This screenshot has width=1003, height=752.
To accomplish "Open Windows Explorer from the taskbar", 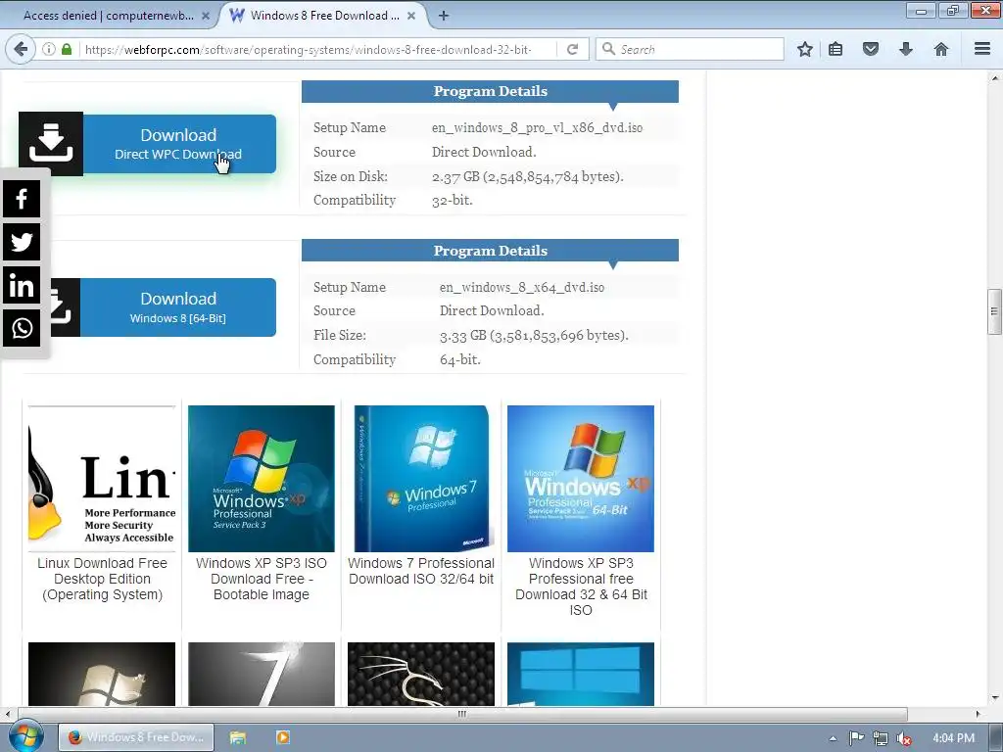I will pos(238,737).
